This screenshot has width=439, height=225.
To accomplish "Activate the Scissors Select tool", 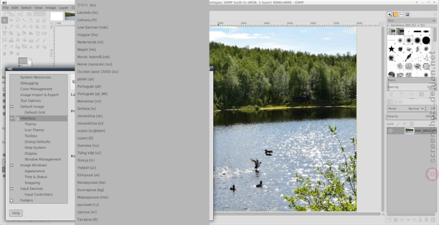I will point(37,20).
